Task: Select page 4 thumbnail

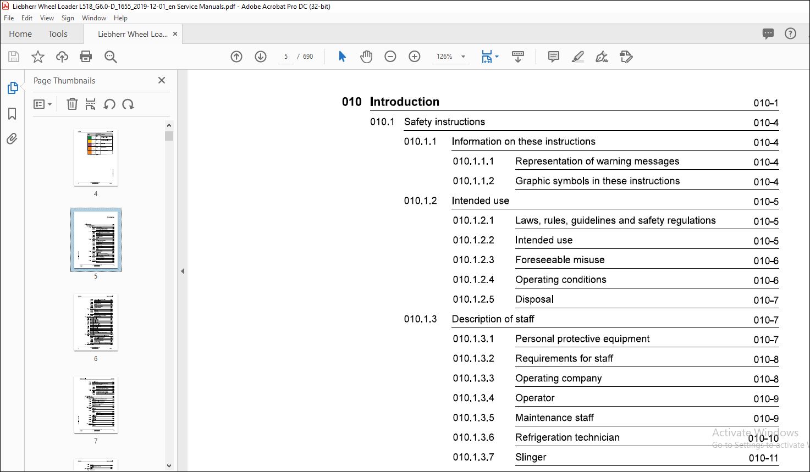Action: [96, 158]
